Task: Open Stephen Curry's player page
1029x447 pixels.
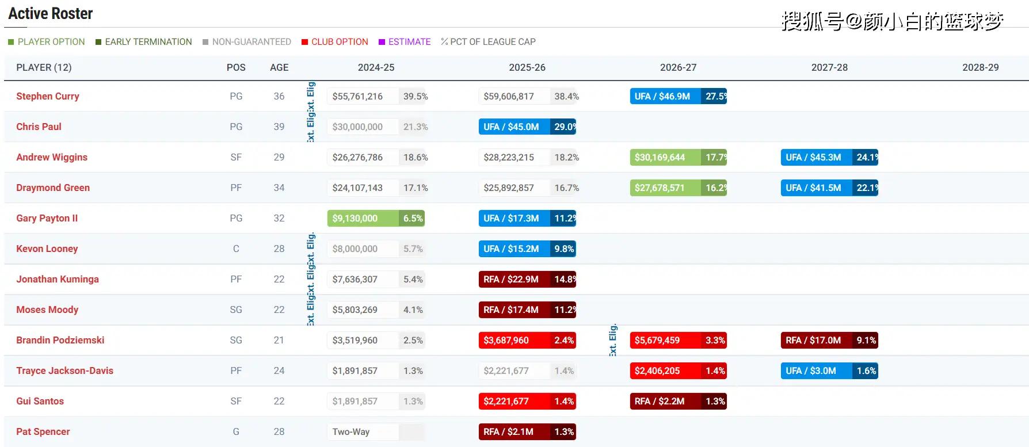Action: point(48,96)
